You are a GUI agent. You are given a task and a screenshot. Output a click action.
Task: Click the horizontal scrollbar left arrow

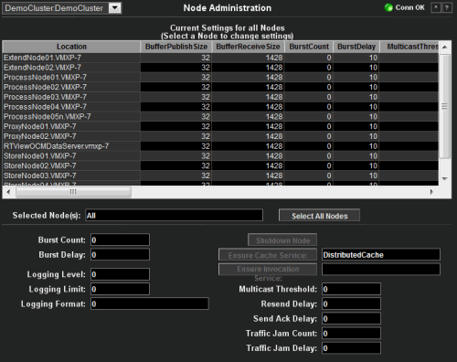[x=8, y=192]
